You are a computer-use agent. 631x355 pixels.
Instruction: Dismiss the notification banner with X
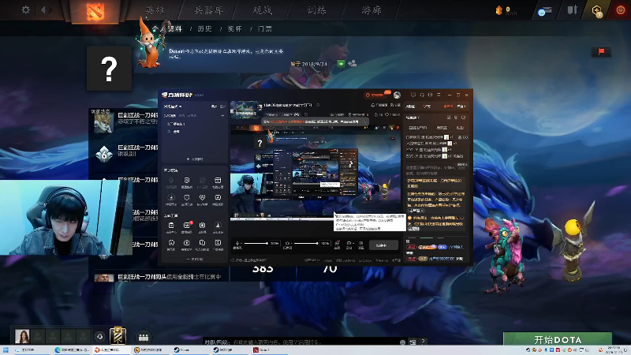[x=365, y=121]
